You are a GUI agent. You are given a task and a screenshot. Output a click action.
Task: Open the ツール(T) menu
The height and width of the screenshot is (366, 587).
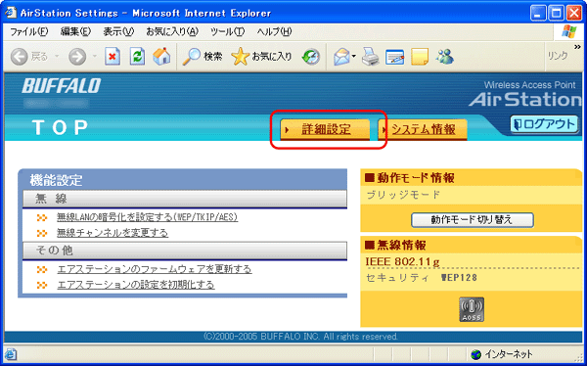227,32
